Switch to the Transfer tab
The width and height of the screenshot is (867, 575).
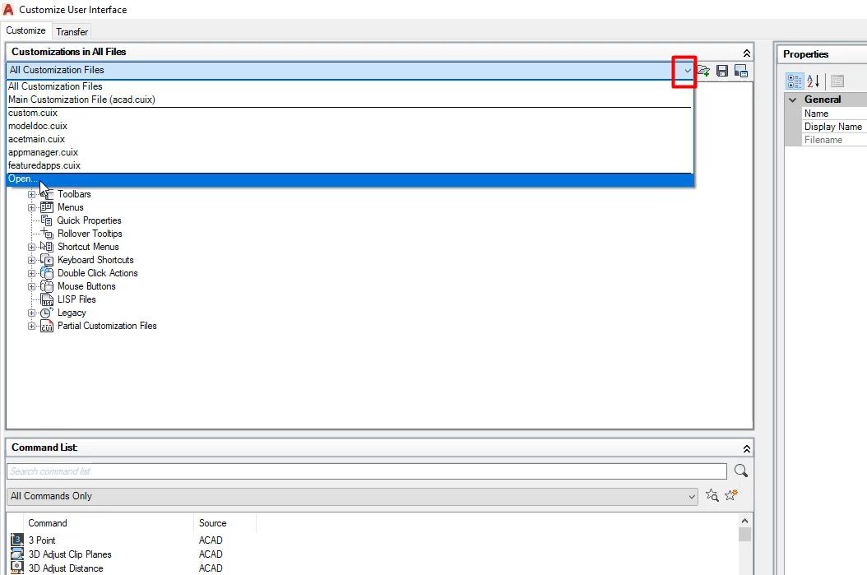click(72, 31)
